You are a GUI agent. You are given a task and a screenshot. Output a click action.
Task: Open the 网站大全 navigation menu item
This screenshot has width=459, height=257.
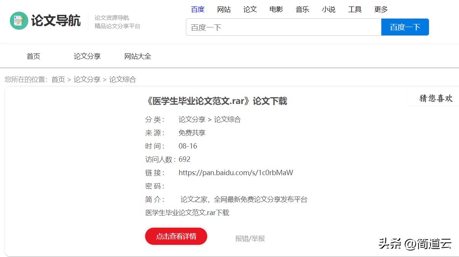(x=138, y=56)
